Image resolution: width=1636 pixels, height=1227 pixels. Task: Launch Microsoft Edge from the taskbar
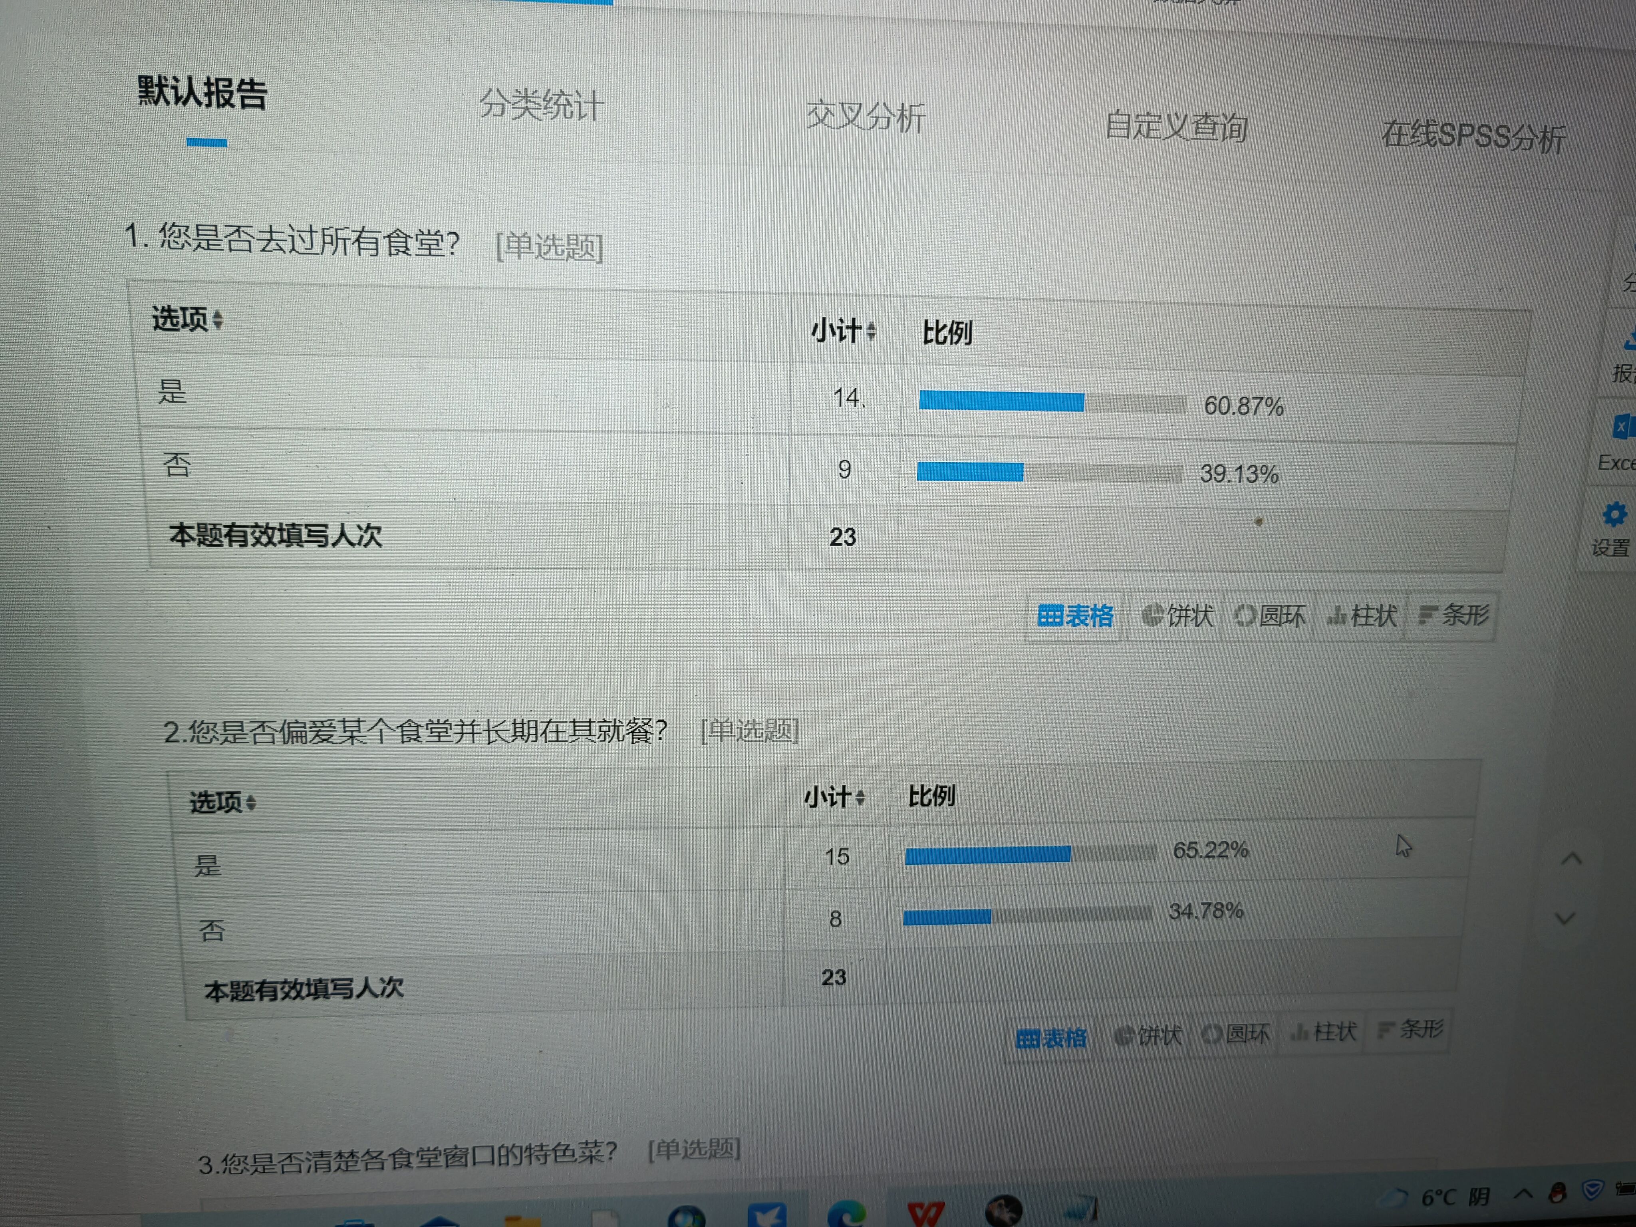(848, 1215)
